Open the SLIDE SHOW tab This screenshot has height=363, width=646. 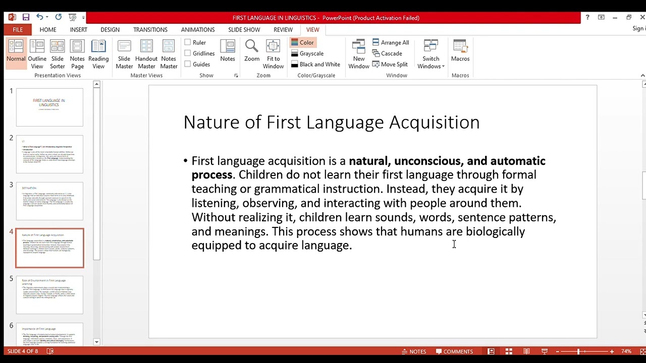pos(244,30)
